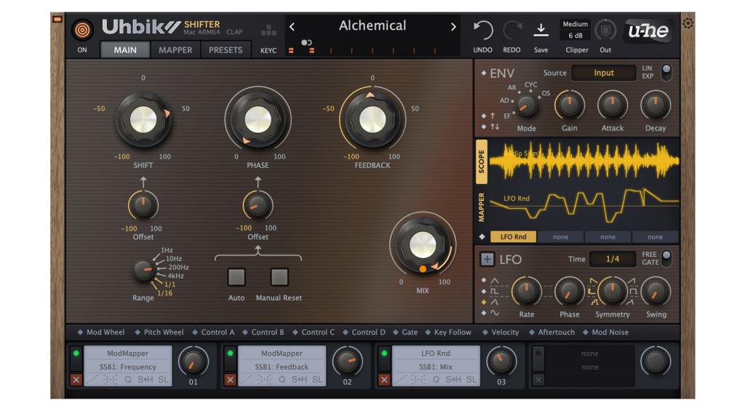The width and height of the screenshot is (745, 411).
Task: Open the Clipper Medium 6 dB menu
Action: click(x=575, y=30)
